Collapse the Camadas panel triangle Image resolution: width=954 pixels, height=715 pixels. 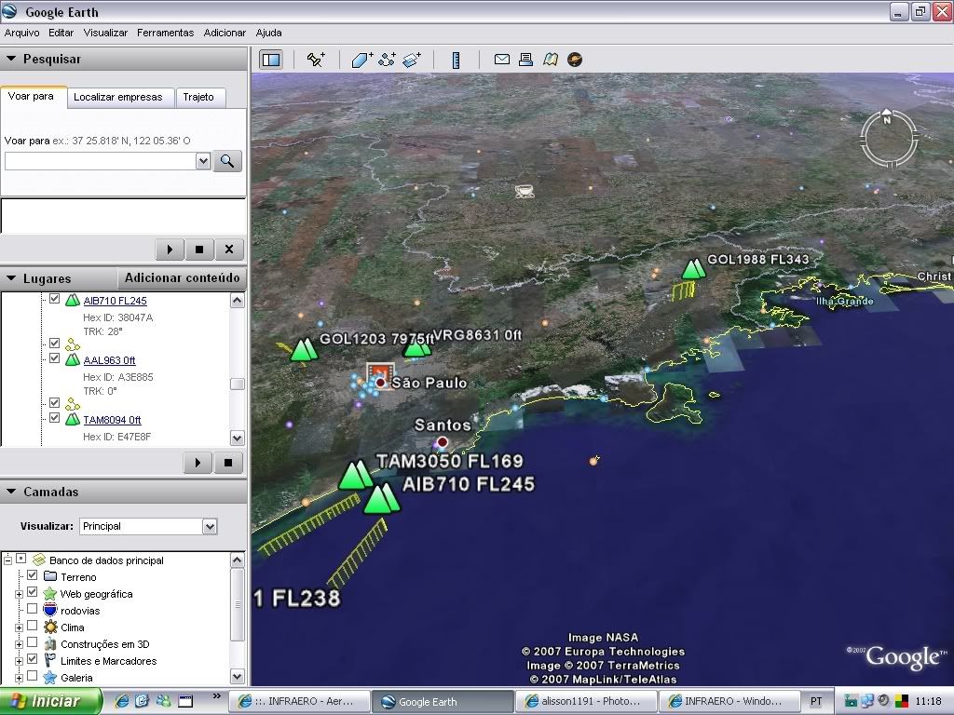click(11, 492)
